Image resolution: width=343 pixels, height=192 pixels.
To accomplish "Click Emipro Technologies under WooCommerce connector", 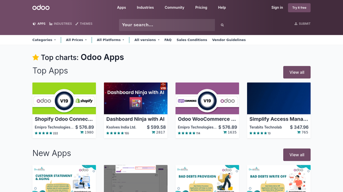I will point(197,127).
